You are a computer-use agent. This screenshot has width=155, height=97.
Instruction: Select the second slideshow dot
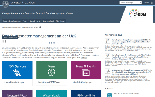tap(52, 43)
